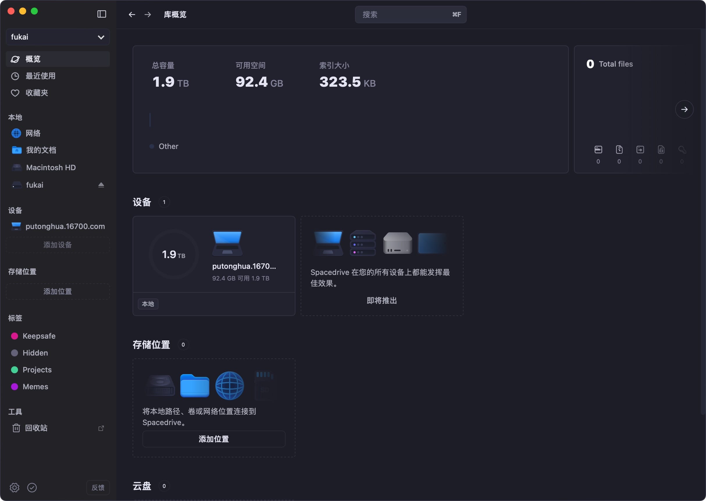Open the job manager checkmark icon

click(x=32, y=487)
